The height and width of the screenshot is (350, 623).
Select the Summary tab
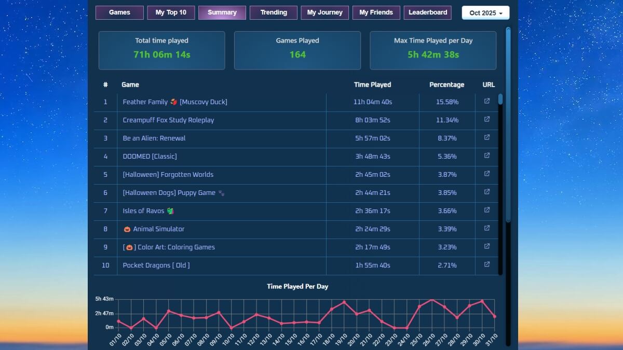[222, 12]
